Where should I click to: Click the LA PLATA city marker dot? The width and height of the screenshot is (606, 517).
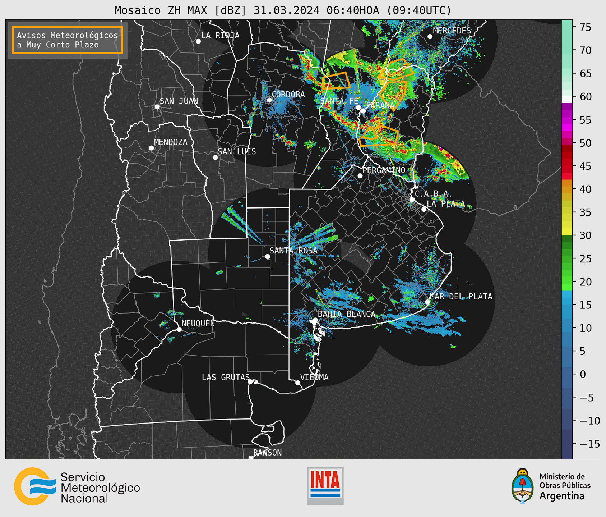424,209
